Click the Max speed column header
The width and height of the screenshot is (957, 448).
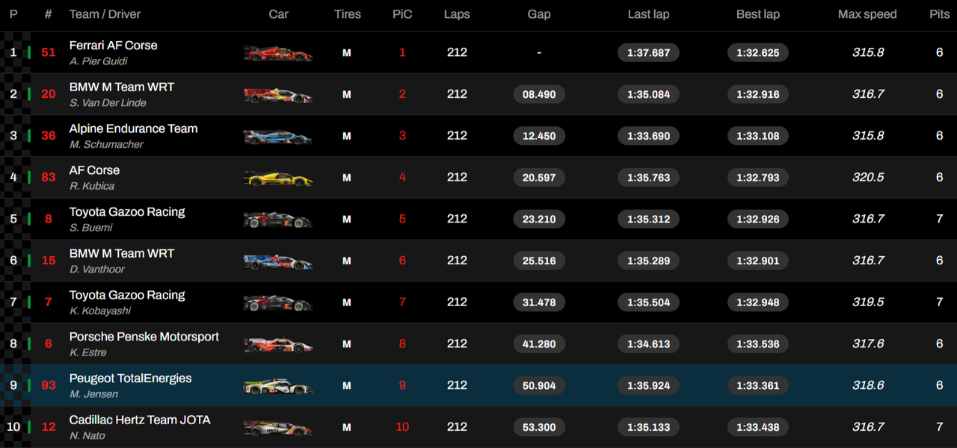coord(867,14)
